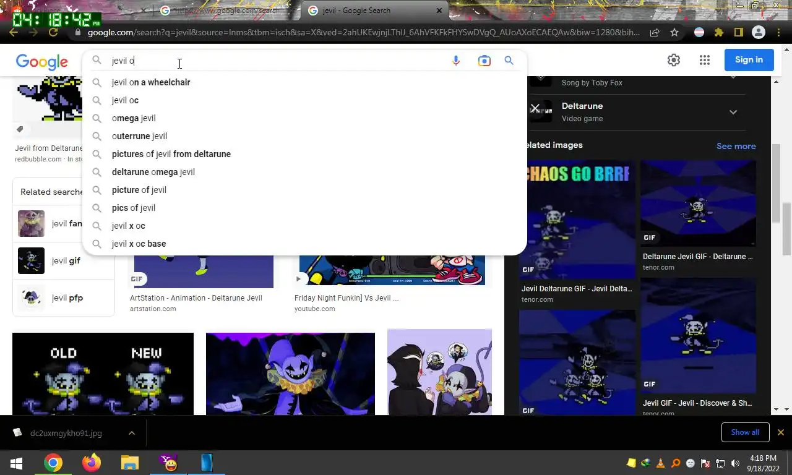Open search by image camera icon
Viewport: 792px width, 475px height.
(x=484, y=61)
